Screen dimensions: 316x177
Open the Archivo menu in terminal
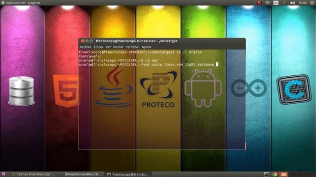tap(85, 47)
